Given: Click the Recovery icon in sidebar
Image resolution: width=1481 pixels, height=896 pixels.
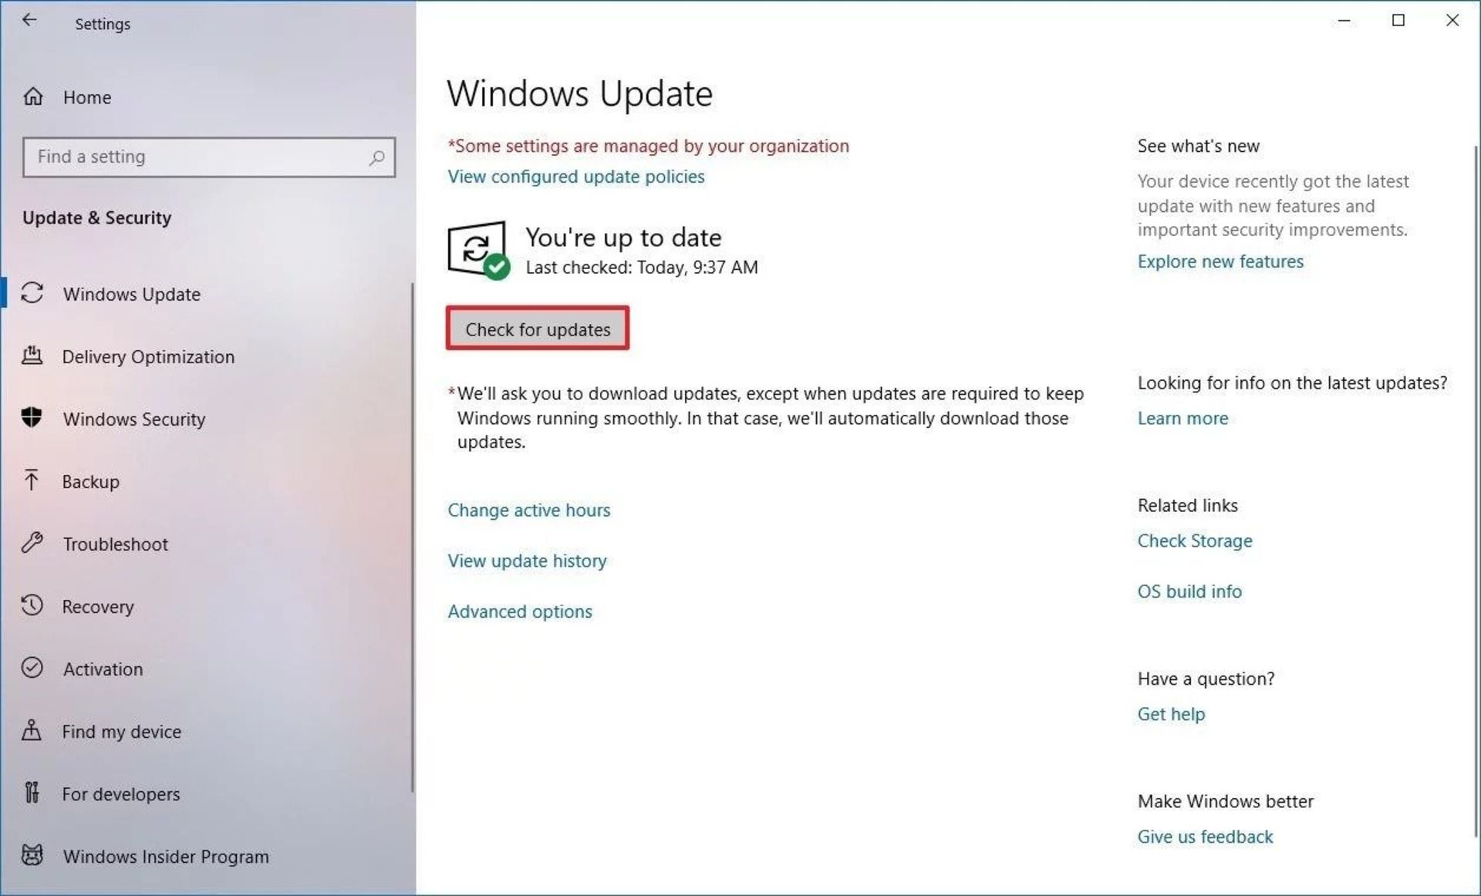Looking at the screenshot, I should point(32,606).
